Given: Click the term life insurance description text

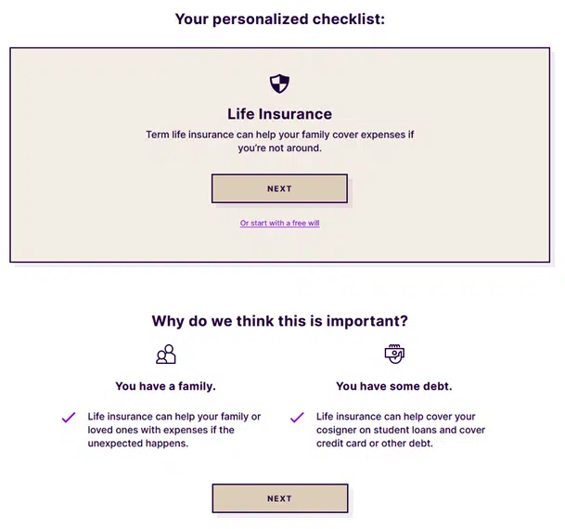Looking at the screenshot, I should 279,135.
